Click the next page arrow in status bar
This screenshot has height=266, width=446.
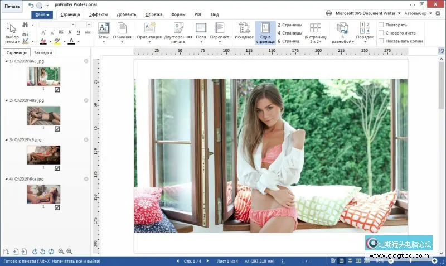coord(207,260)
